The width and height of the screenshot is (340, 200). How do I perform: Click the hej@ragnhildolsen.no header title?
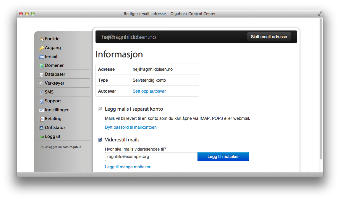129,37
